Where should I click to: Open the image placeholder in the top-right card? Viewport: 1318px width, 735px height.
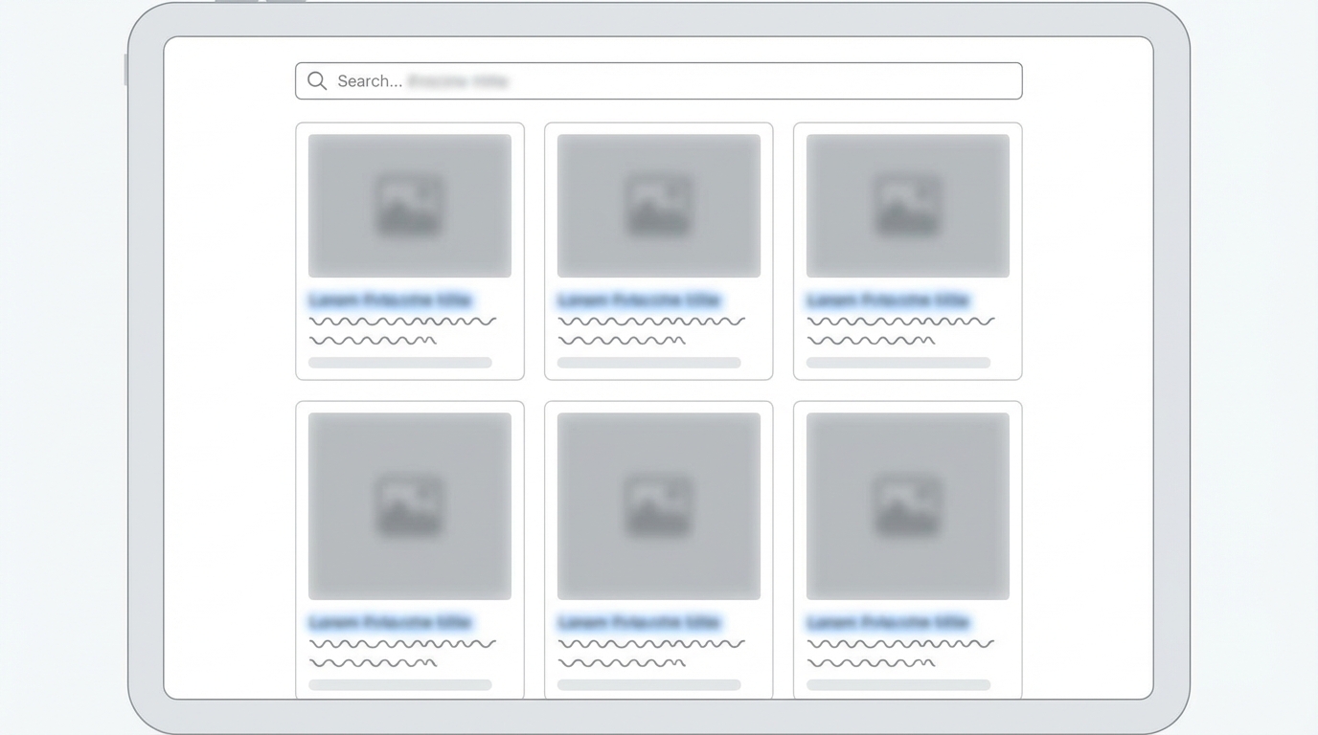(908, 206)
